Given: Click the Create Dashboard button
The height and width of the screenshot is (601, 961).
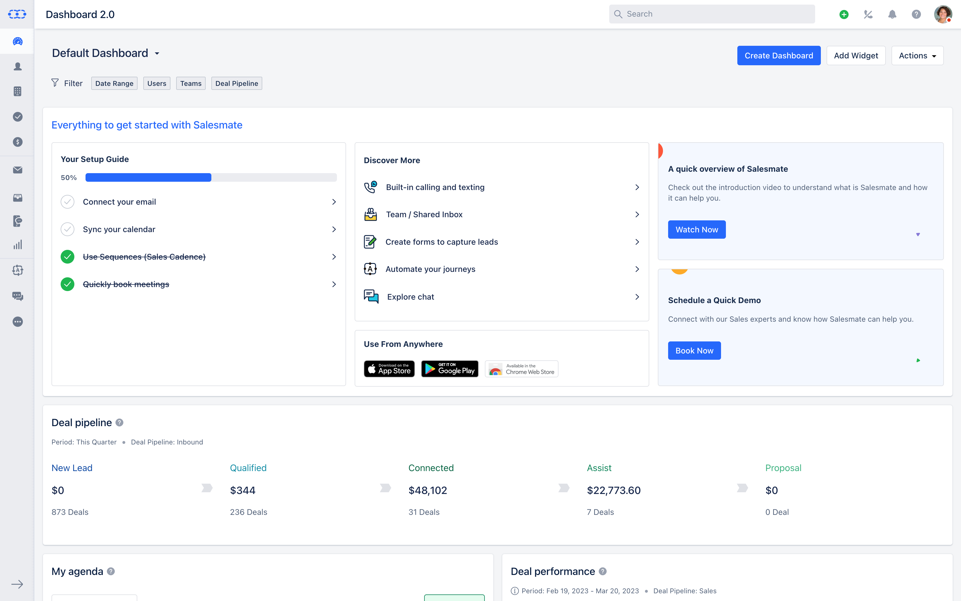Looking at the screenshot, I should 779,56.
